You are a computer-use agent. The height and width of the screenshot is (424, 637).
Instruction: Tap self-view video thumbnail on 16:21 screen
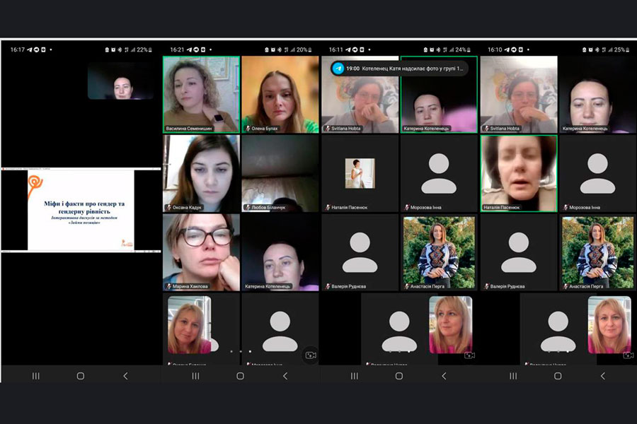click(189, 324)
